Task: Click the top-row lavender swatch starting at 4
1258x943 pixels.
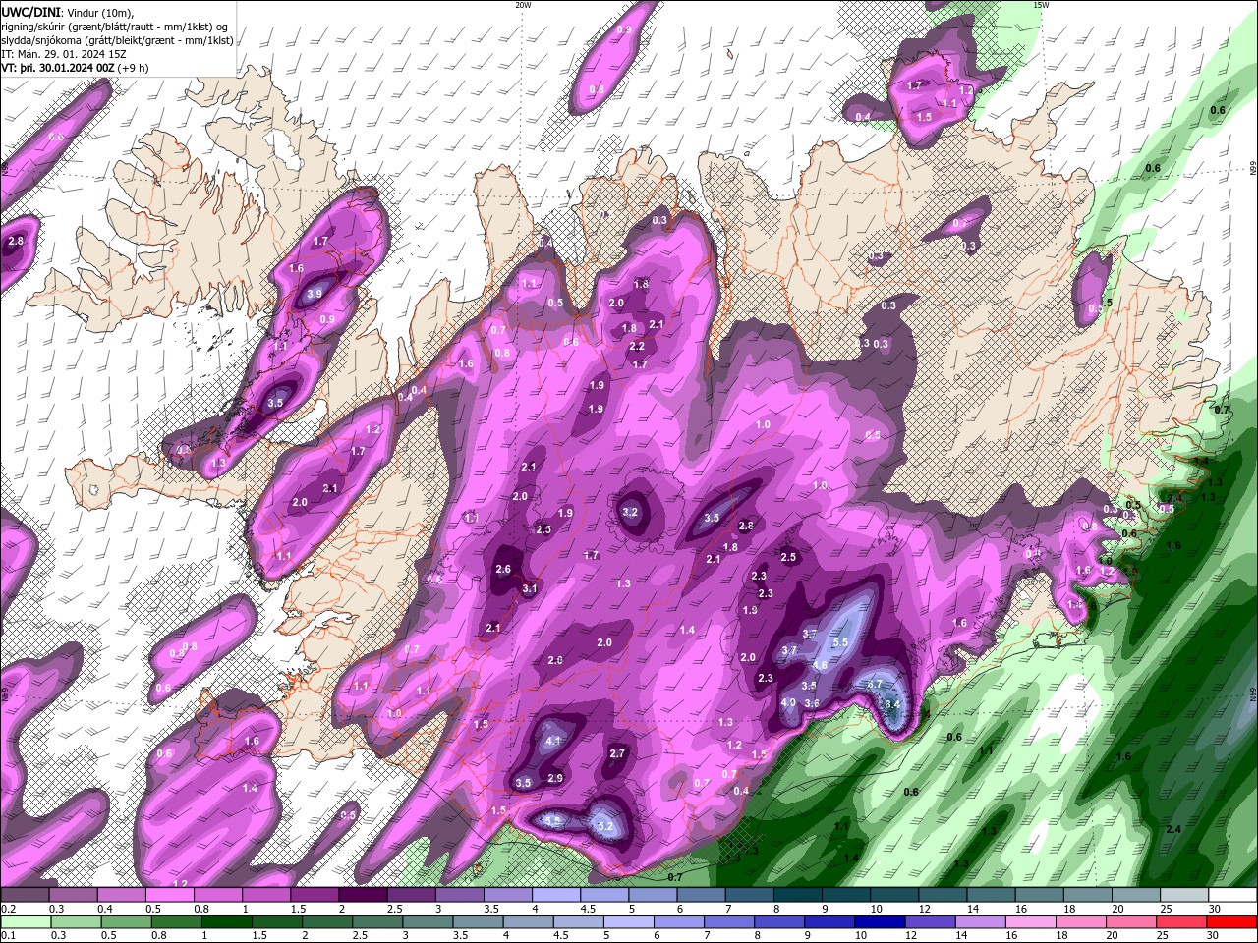Action: click(556, 895)
